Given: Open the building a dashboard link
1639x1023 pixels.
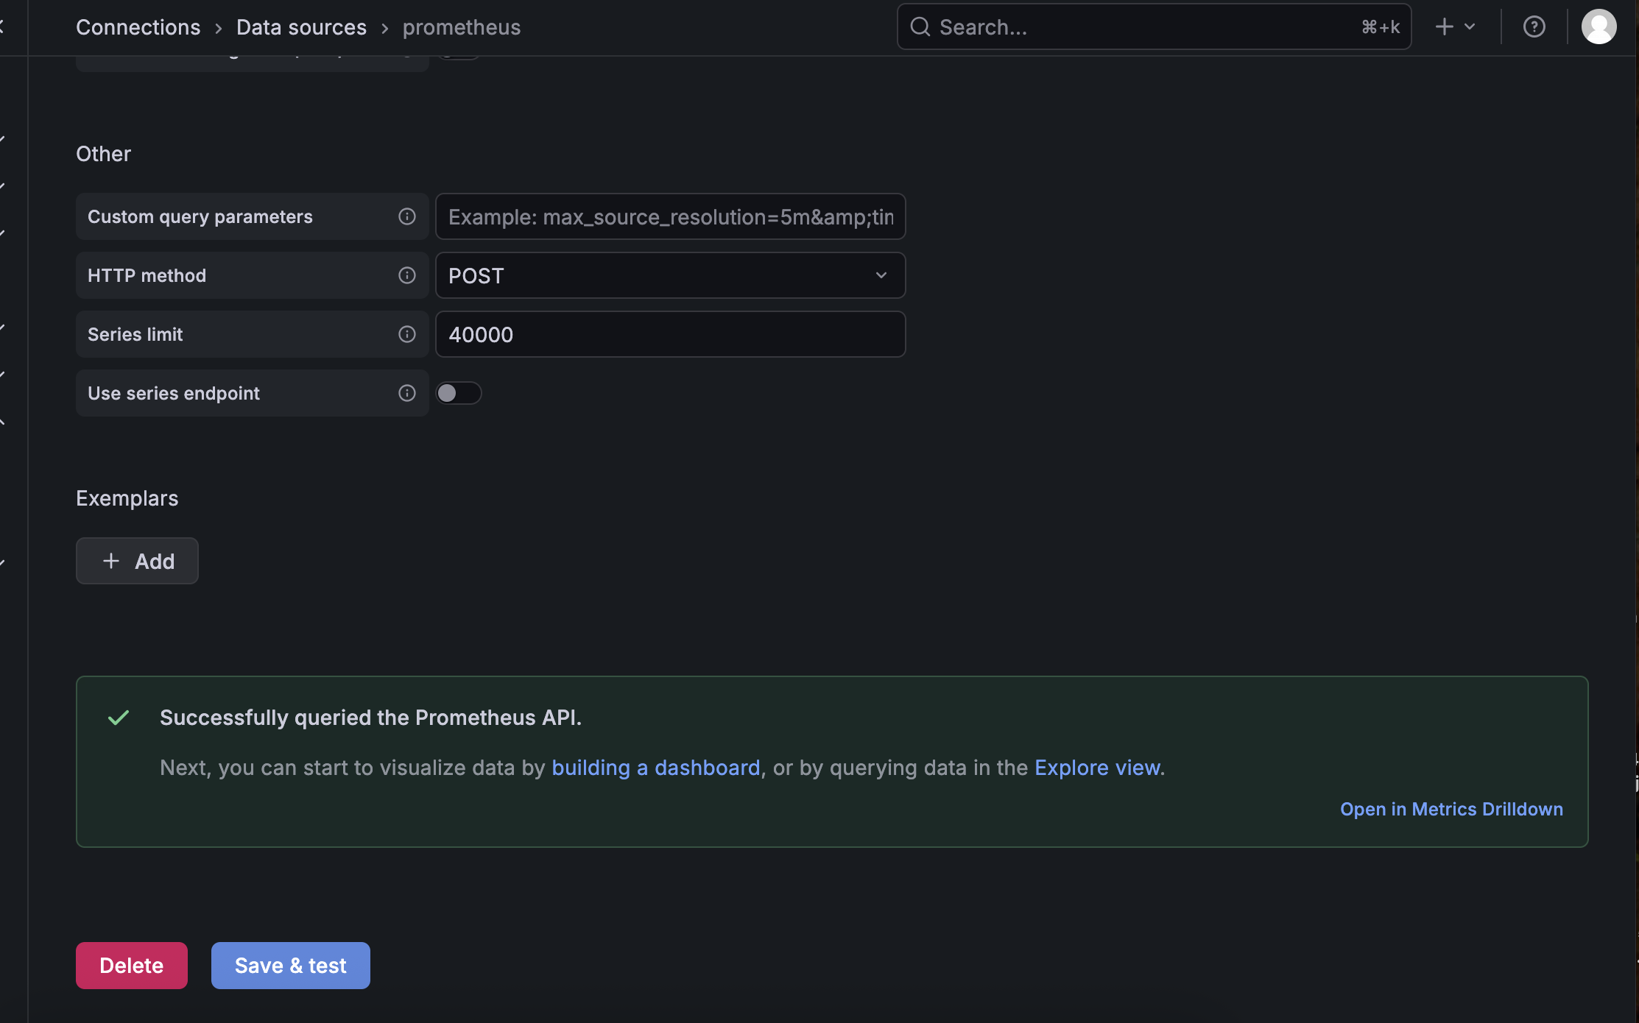Looking at the screenshot, I should [655, 768].
